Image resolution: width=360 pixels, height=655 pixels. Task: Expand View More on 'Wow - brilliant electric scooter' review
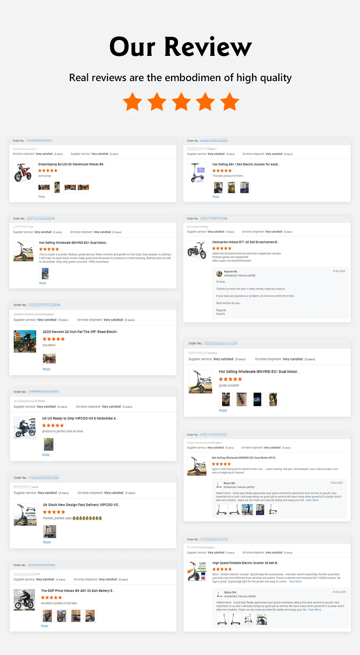coord(295,581)
